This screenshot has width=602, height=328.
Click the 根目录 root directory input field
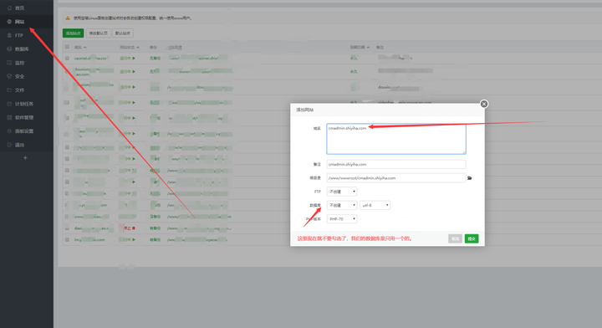tap(396, 178)
